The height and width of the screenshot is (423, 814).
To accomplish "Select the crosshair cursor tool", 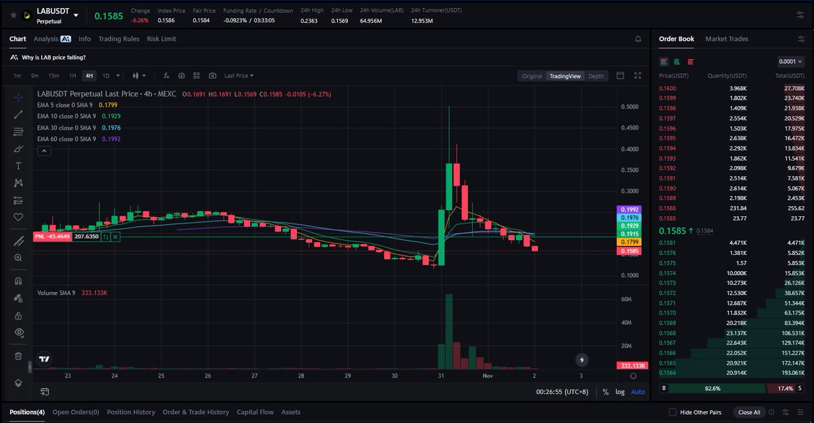I will pyautogui.click(x=18, y=98).
